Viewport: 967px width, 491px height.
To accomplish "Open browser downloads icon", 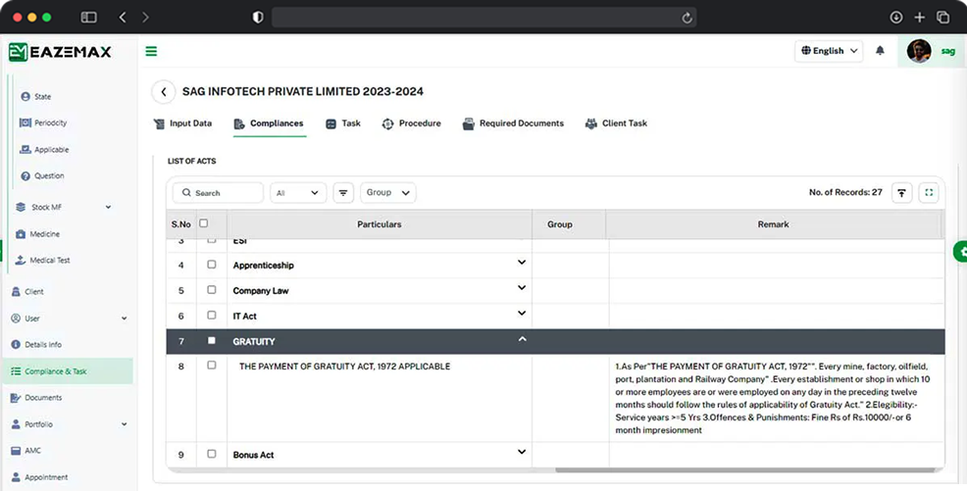I will point(896,18).
